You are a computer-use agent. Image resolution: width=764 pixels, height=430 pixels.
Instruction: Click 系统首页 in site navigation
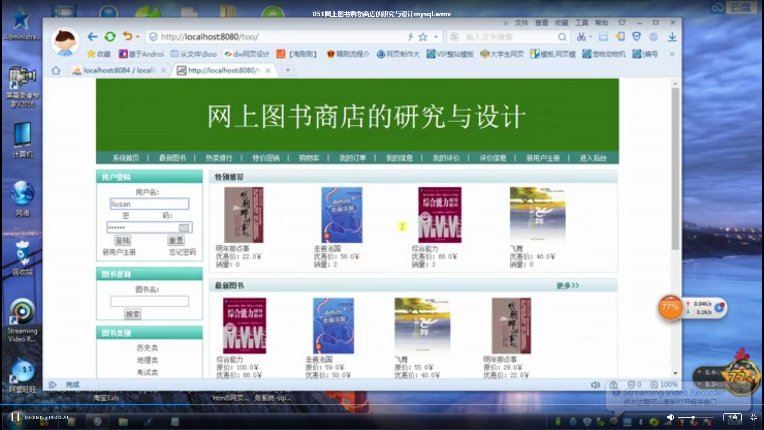[x=126, y=158]
